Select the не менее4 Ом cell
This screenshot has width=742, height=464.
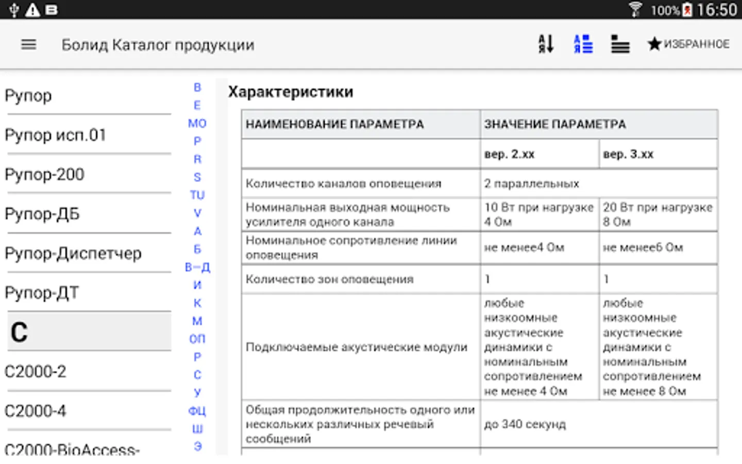(539, 247)
